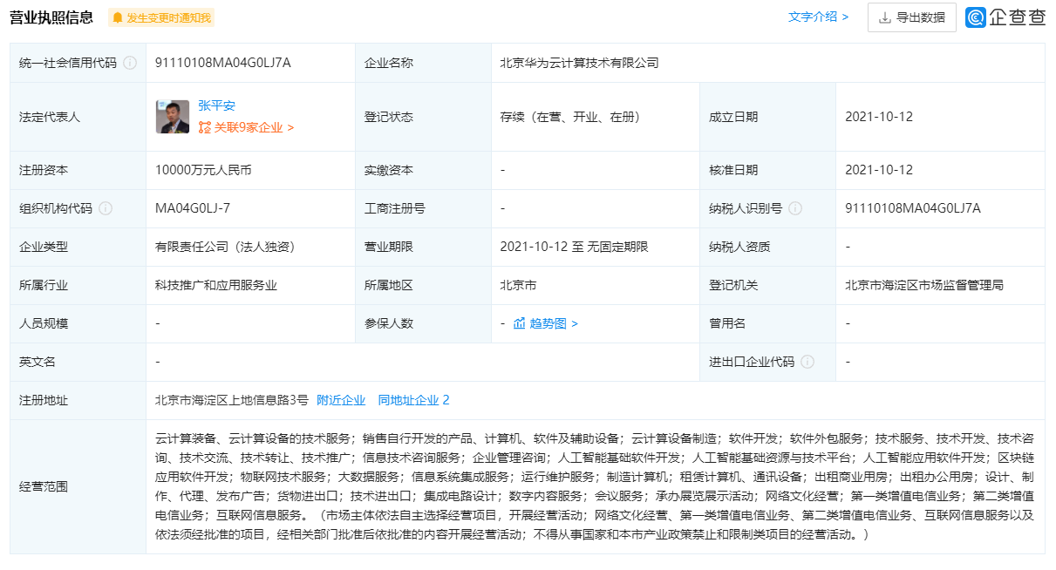Click the relation graph icon beside 关联9家企业
The height and width of the screenshot is (570, 1056).
[x=205, y=127]
